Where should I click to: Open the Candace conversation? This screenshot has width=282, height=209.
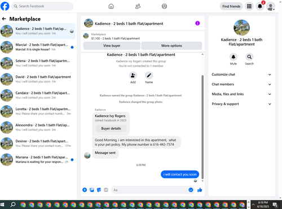[38, 95]
